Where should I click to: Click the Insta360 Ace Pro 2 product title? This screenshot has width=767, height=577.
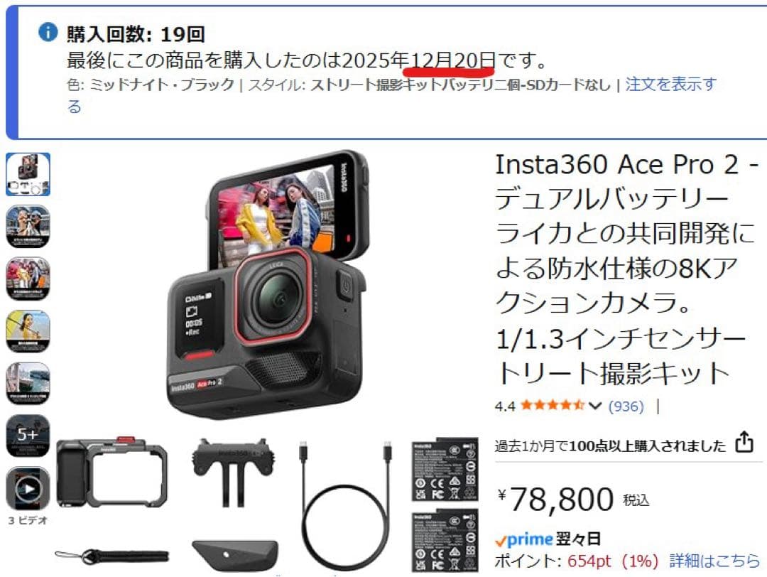coord(626,269)
